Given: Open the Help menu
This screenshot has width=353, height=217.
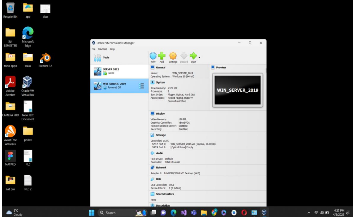Looking at the screenshot, I should [112, 49].
